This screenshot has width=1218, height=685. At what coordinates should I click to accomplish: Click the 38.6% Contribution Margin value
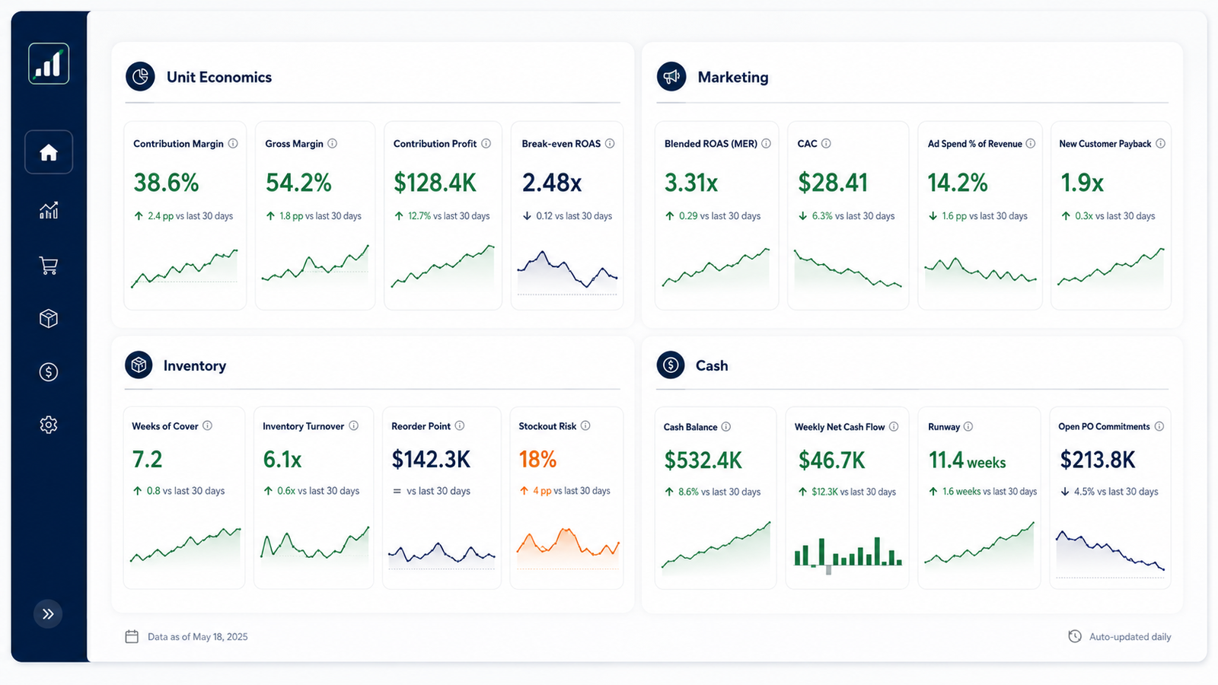pos(166,183)
